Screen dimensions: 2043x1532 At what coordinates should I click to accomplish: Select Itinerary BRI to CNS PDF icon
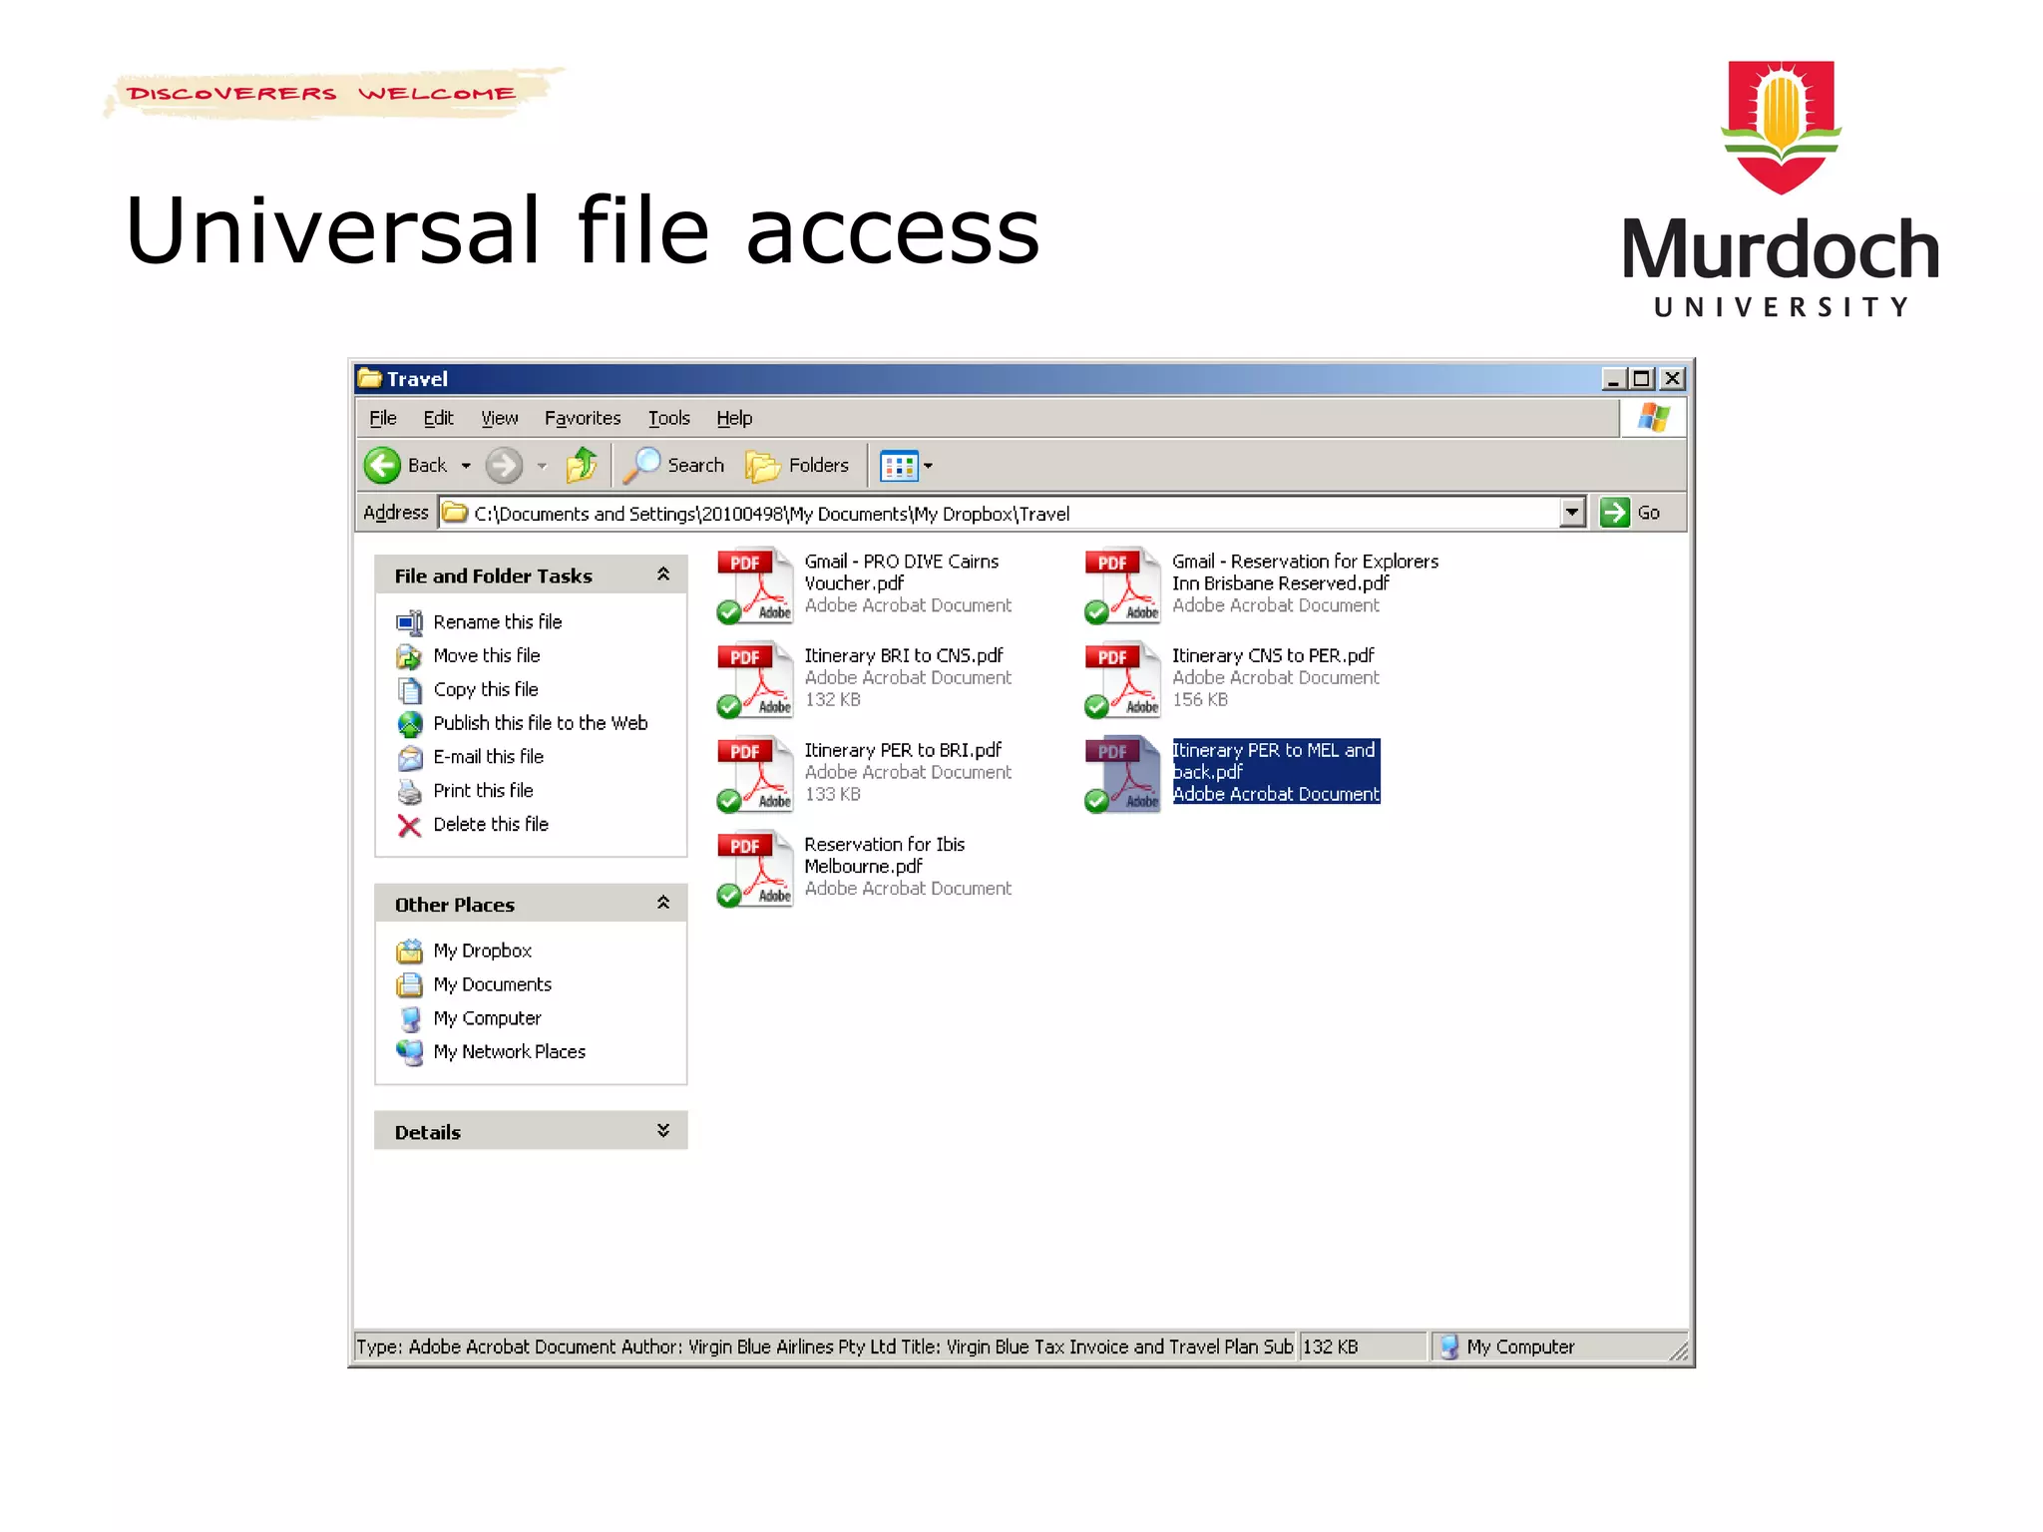coord(755,679)
